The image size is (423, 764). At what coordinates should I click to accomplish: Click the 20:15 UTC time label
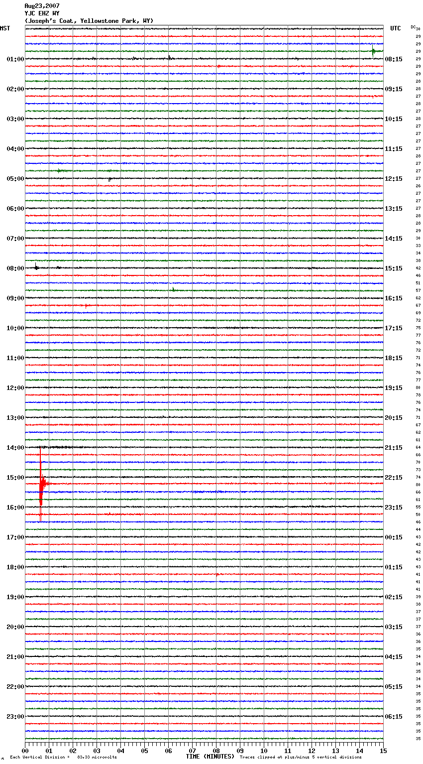coord(394,418)
